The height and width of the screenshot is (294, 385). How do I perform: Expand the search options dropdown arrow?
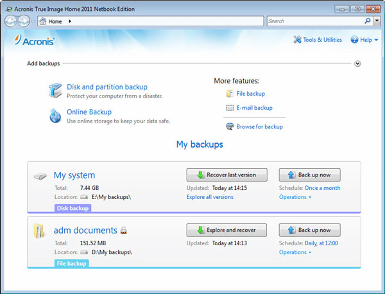(x=377, y=21)
